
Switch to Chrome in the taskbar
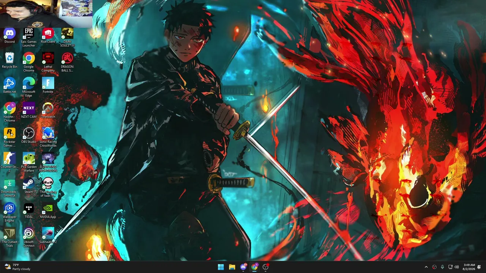tap(254, 267)
